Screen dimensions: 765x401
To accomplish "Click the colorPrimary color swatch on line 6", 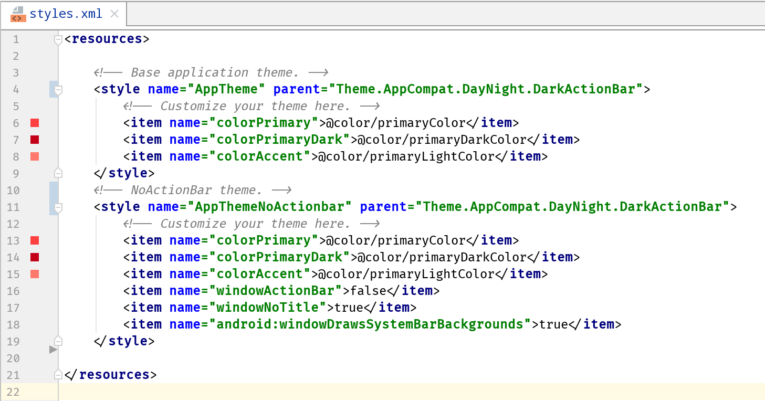I will [x=34, y=123].
